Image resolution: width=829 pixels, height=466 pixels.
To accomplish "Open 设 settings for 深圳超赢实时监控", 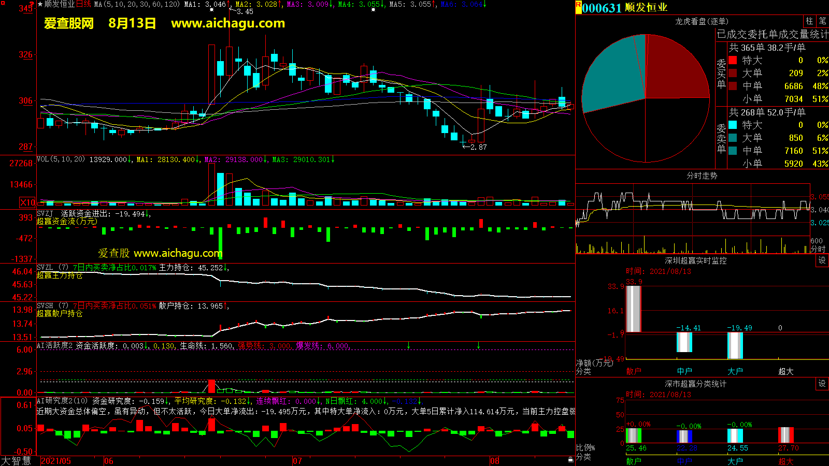I will (822, 260).
